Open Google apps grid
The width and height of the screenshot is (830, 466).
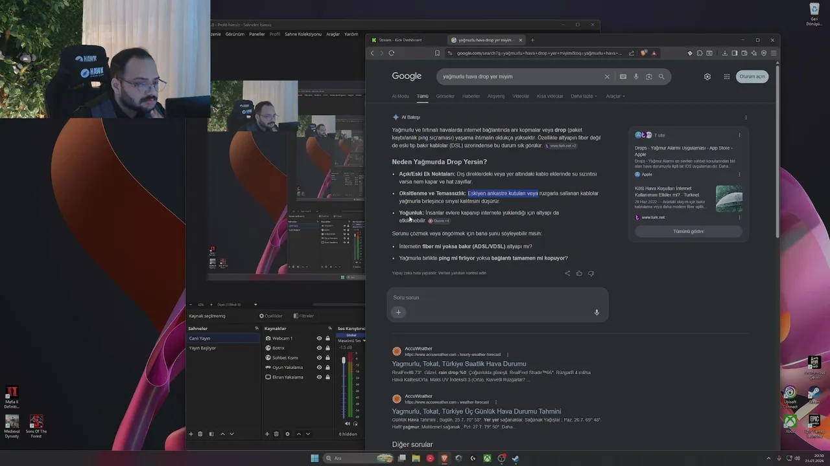(727, 76)
